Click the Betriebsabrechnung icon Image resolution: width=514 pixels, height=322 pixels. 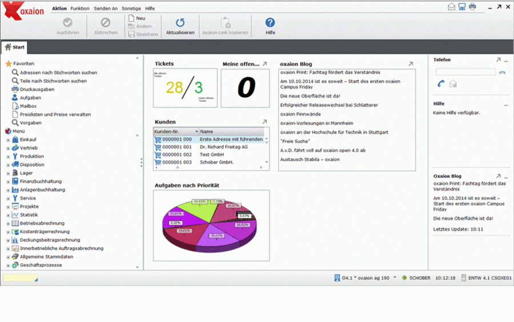(x=15, y=223)
